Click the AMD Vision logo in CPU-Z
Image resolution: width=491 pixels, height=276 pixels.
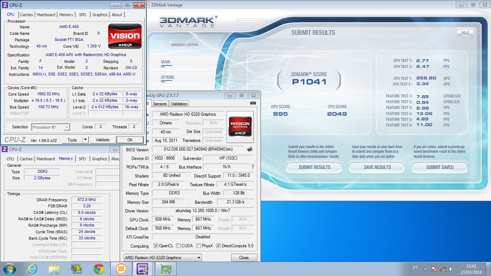pyautogui.click(x=125, y=36)
